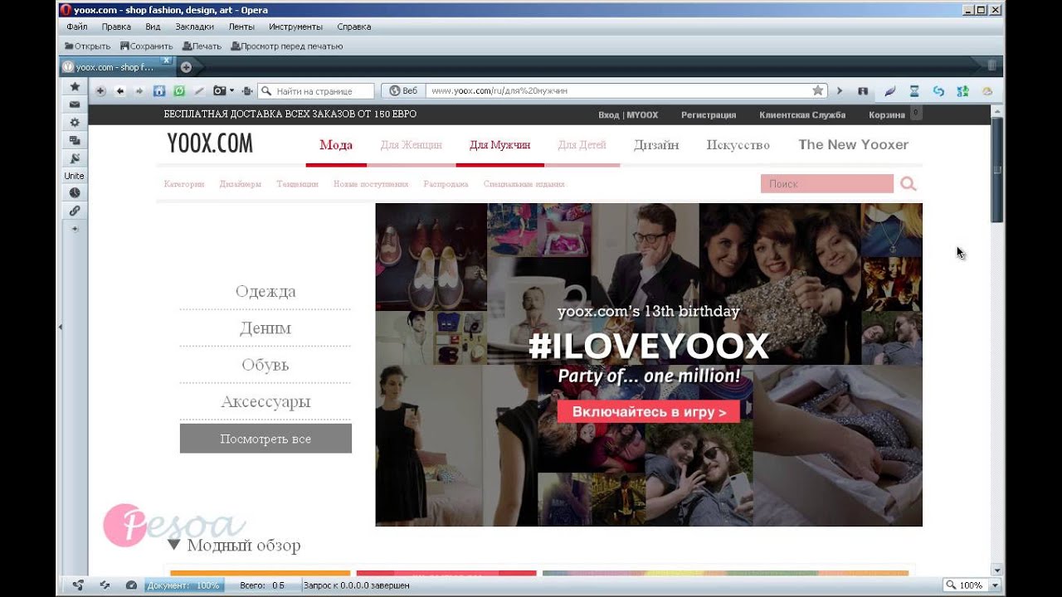This screenshot has height=597, width=1062.
Task: Open the Links chain panel in sidebar
Action: coord(75,211)
